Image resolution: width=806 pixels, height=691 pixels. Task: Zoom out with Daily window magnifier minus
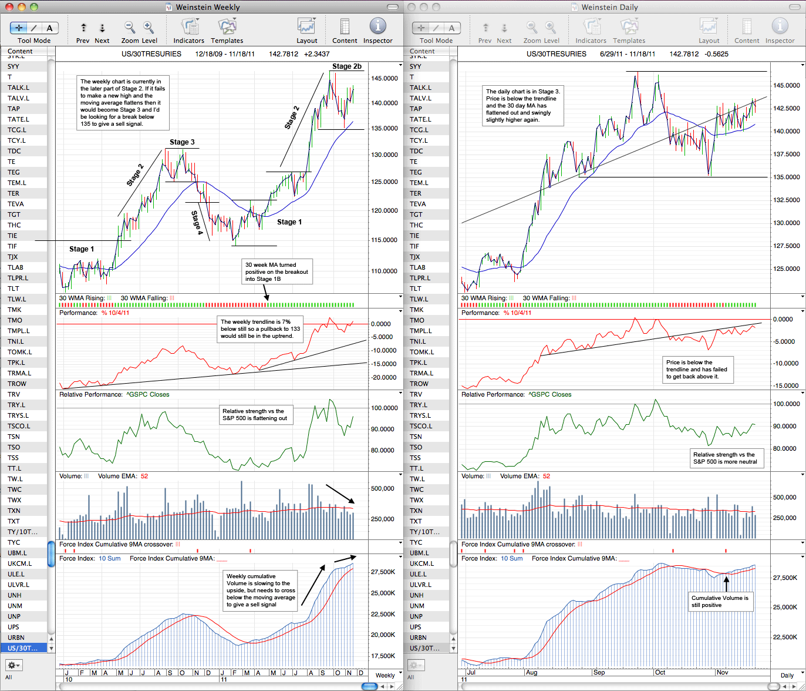[x=532, y=27]
